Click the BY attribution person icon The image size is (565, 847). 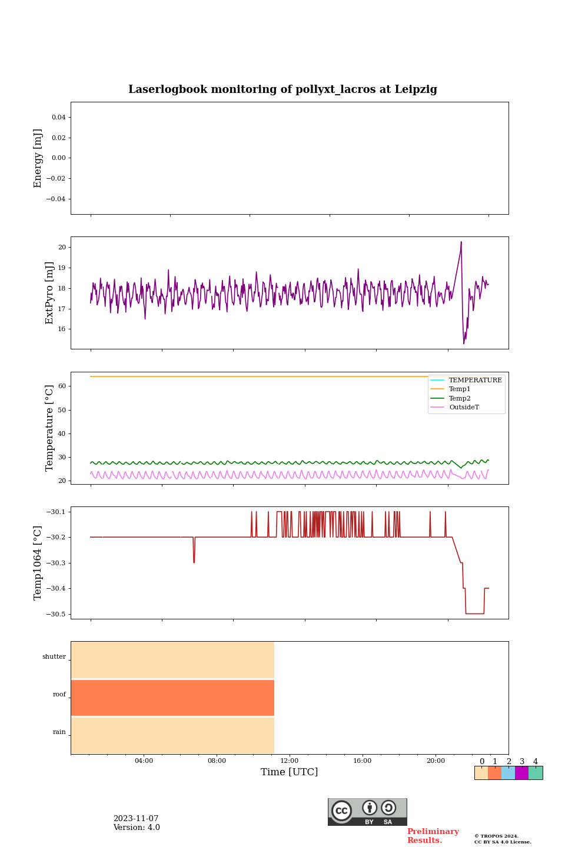(370, 808)
